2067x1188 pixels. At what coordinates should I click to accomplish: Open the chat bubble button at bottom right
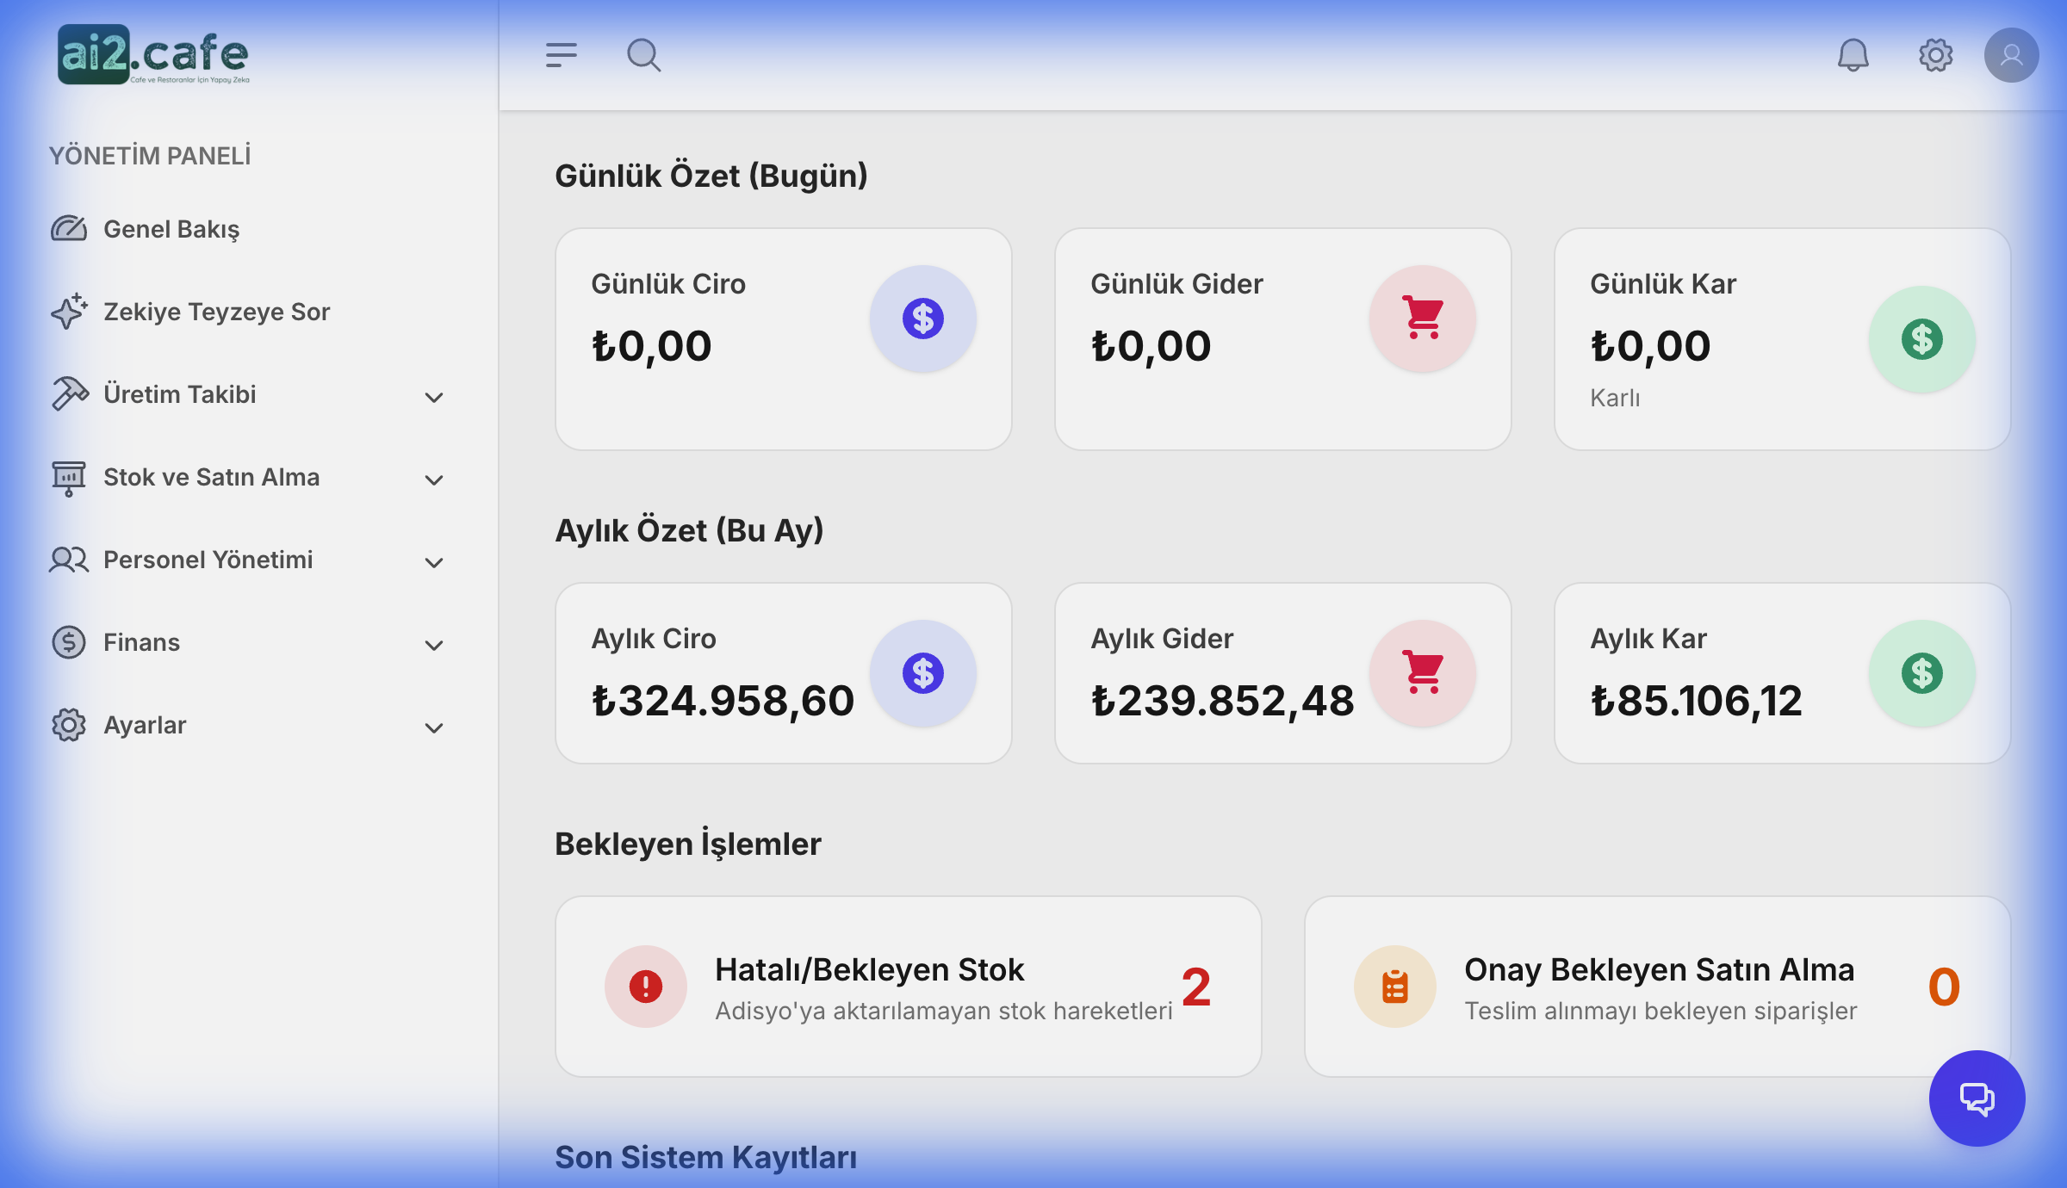tap(1977, 1099)
